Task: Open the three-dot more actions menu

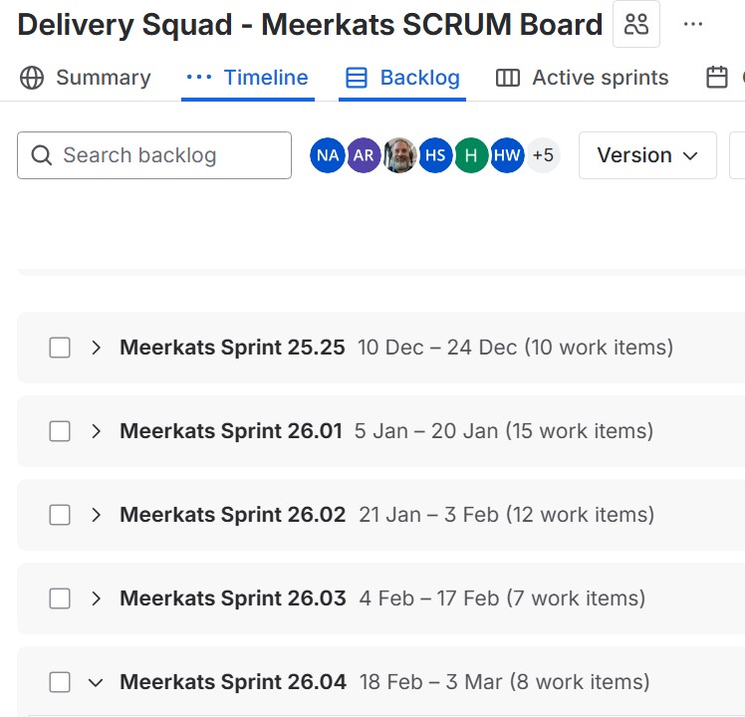Action: click(692, 24)
